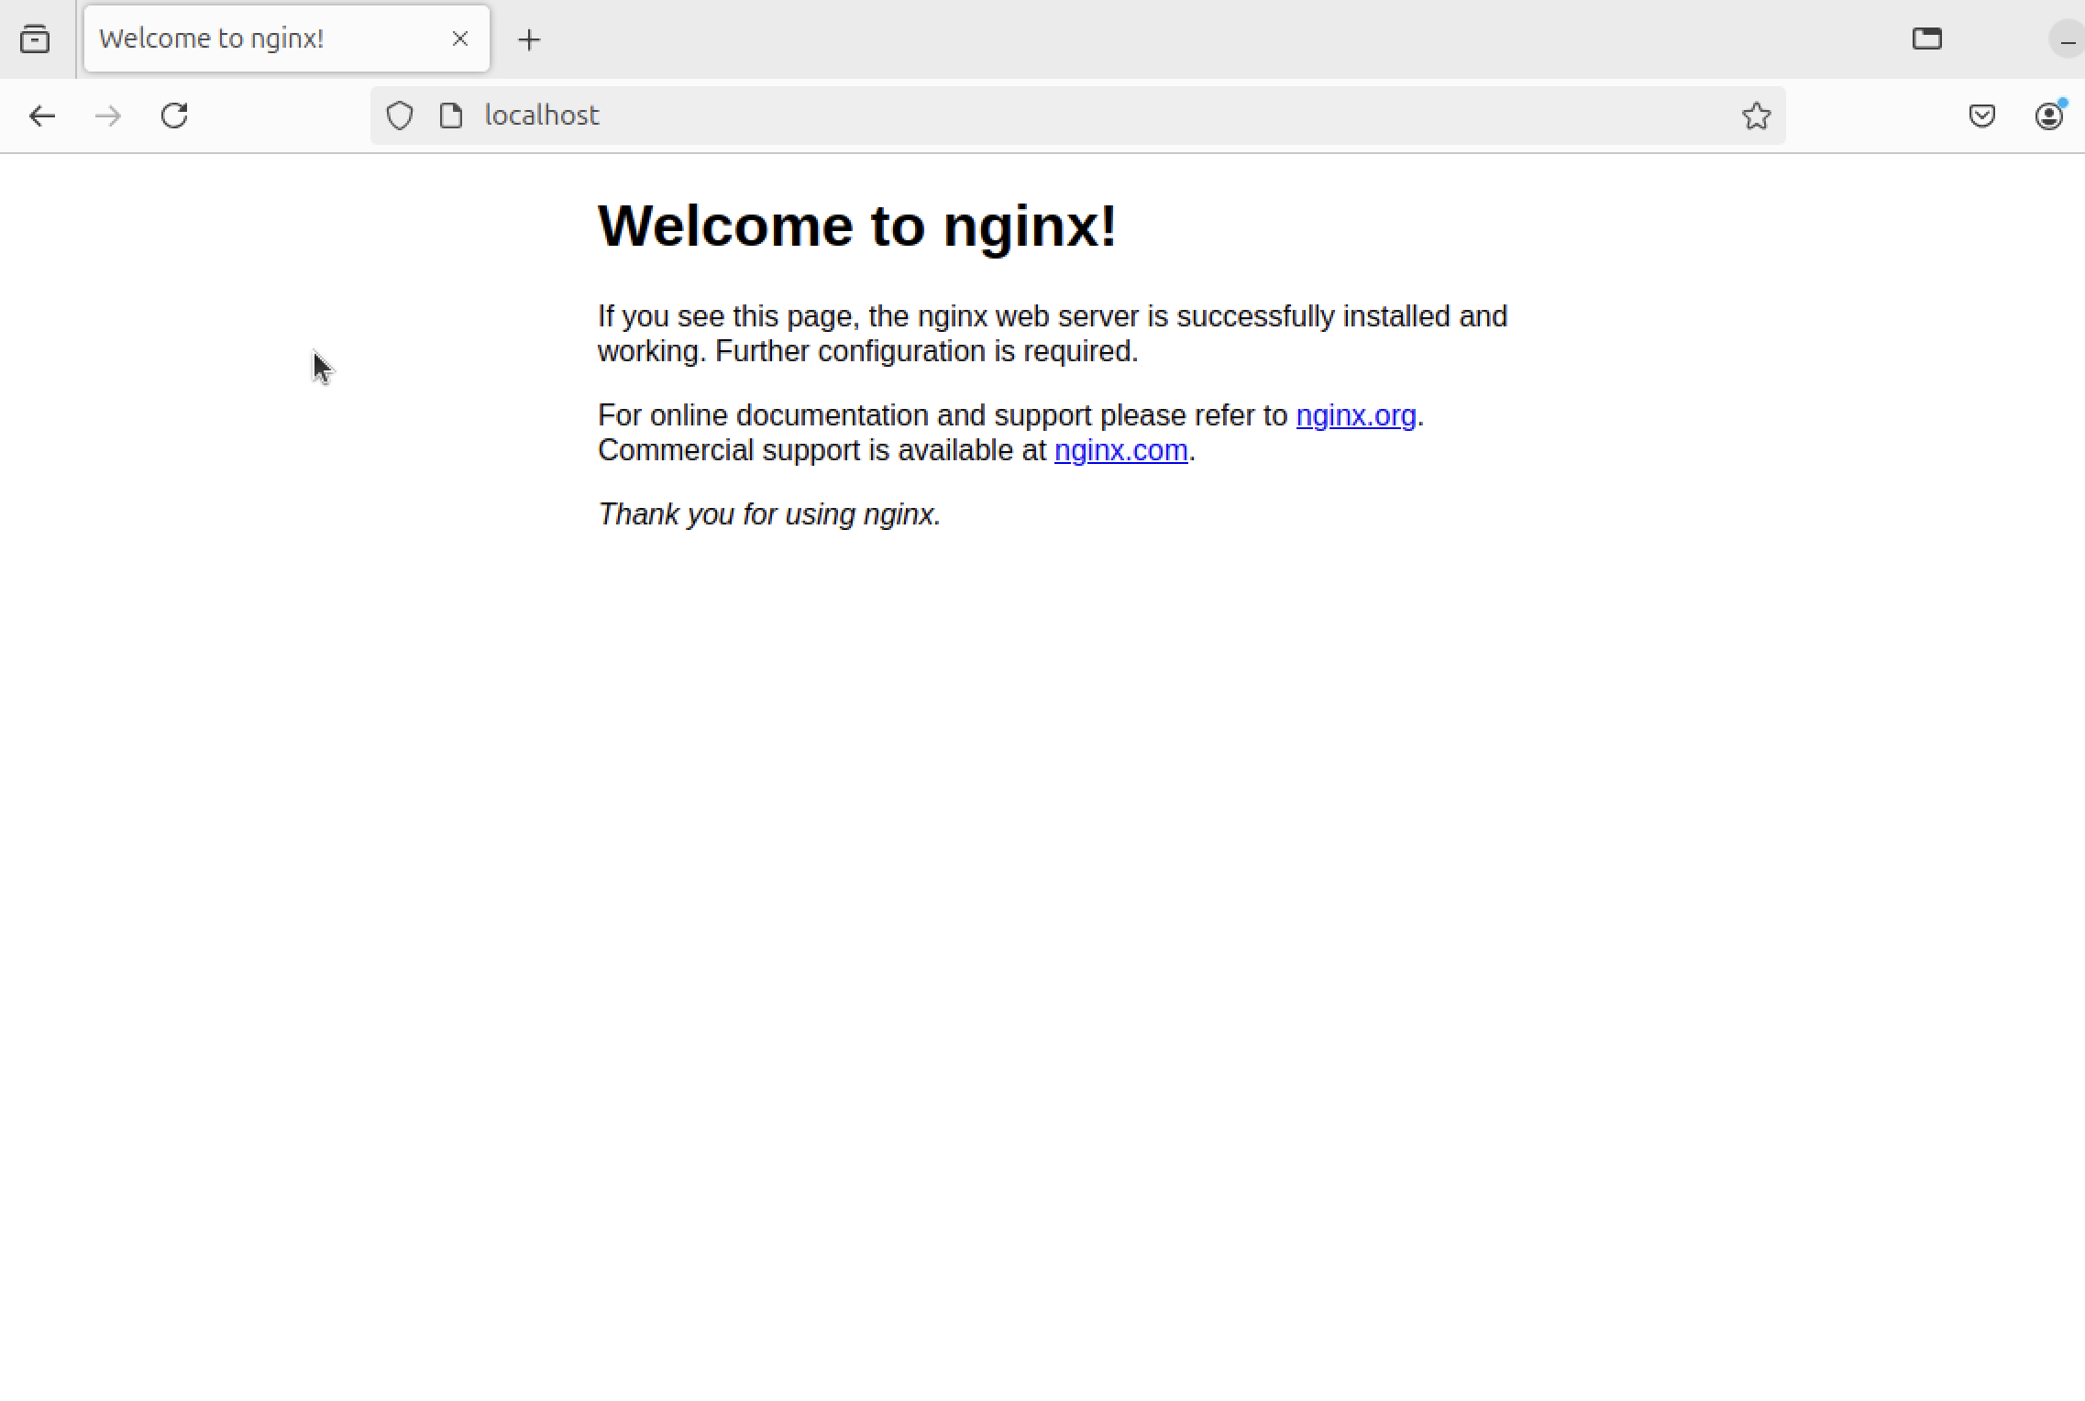Image resolution: width=2085 pixels, height=1401 pixels.
Task: Close the Welcome to nginx! tab
Action: [x=460, y=39]
